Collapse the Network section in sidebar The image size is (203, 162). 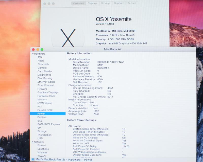pyautogui.click(x=33, y=142)
